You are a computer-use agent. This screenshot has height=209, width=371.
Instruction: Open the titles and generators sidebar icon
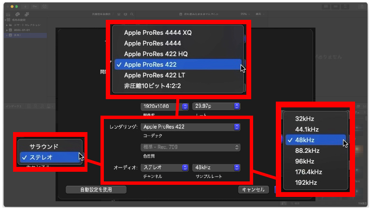click(27, 14)
